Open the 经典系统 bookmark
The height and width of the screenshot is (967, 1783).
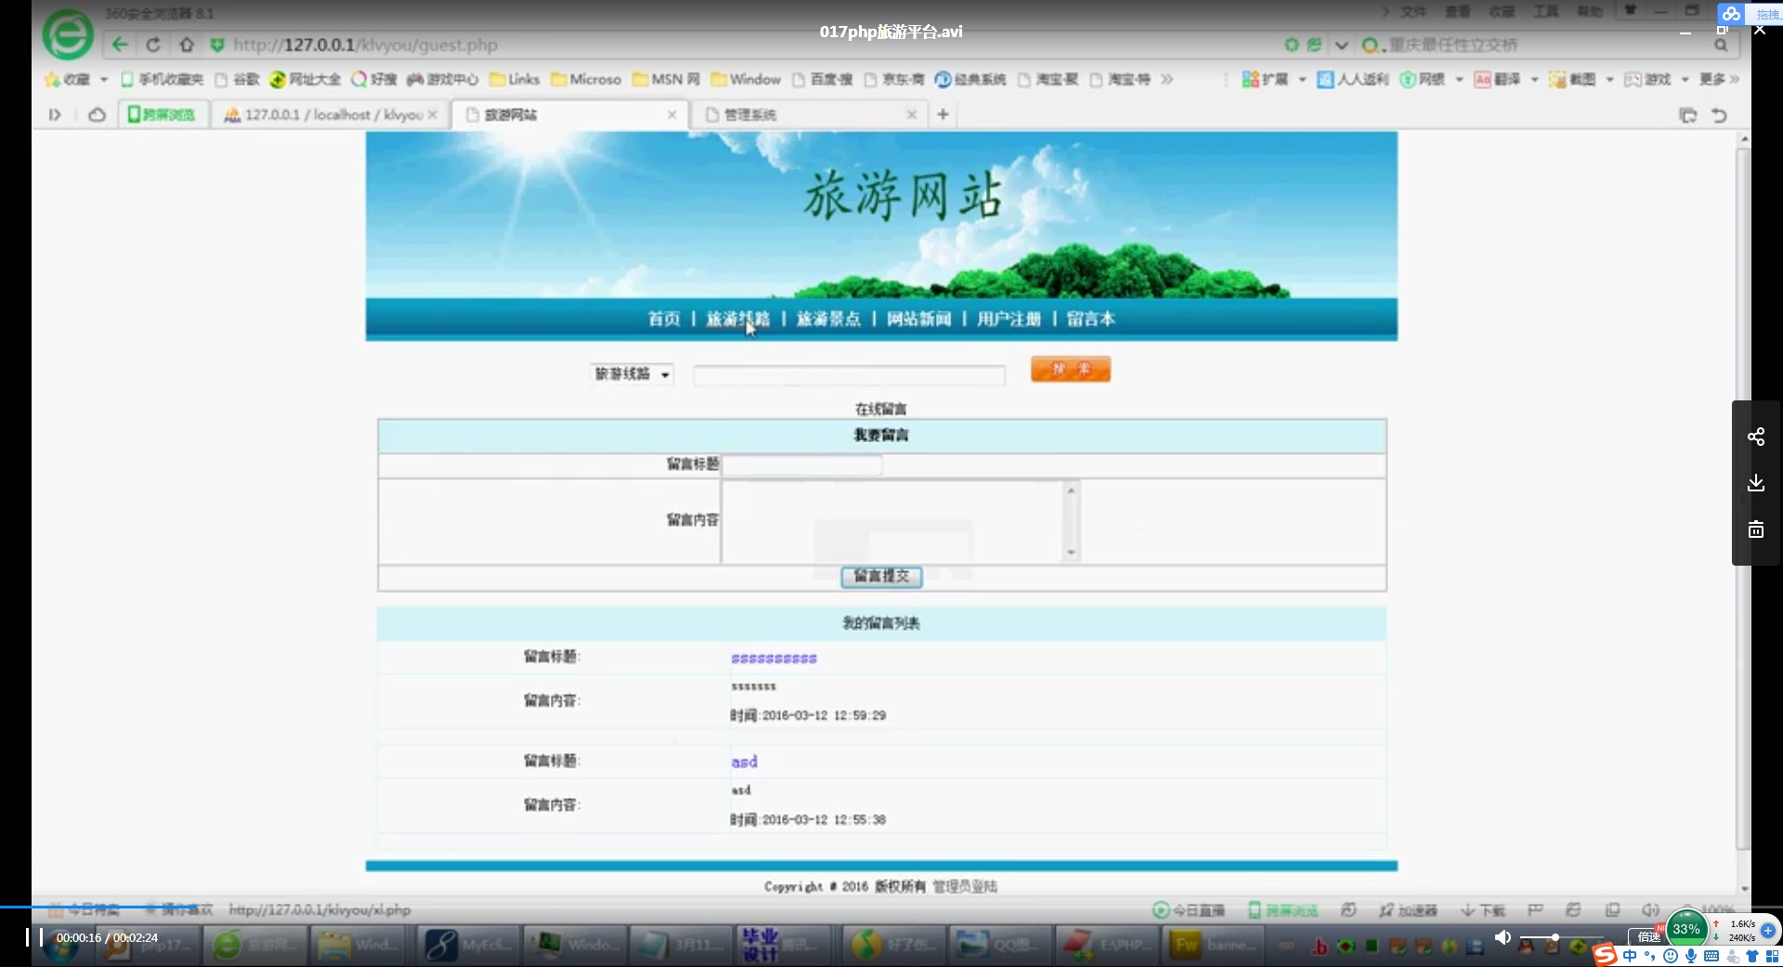[x=970, y=80]
